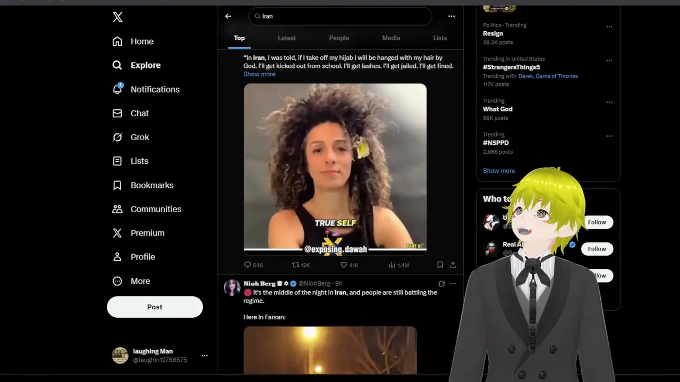Open laughing Man account avatar

120,355
